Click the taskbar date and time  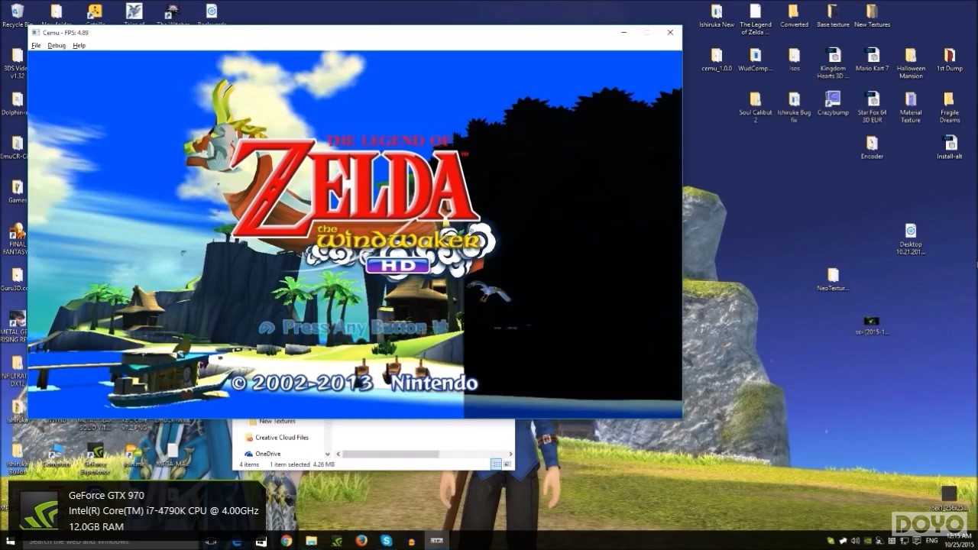point(957,541)
